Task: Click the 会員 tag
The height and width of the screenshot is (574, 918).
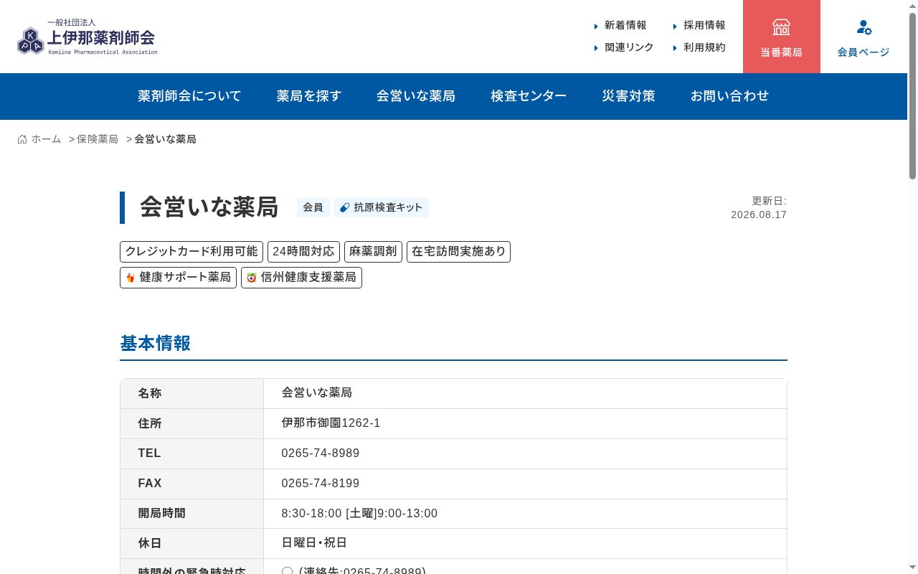Action: tap(313, 207)
